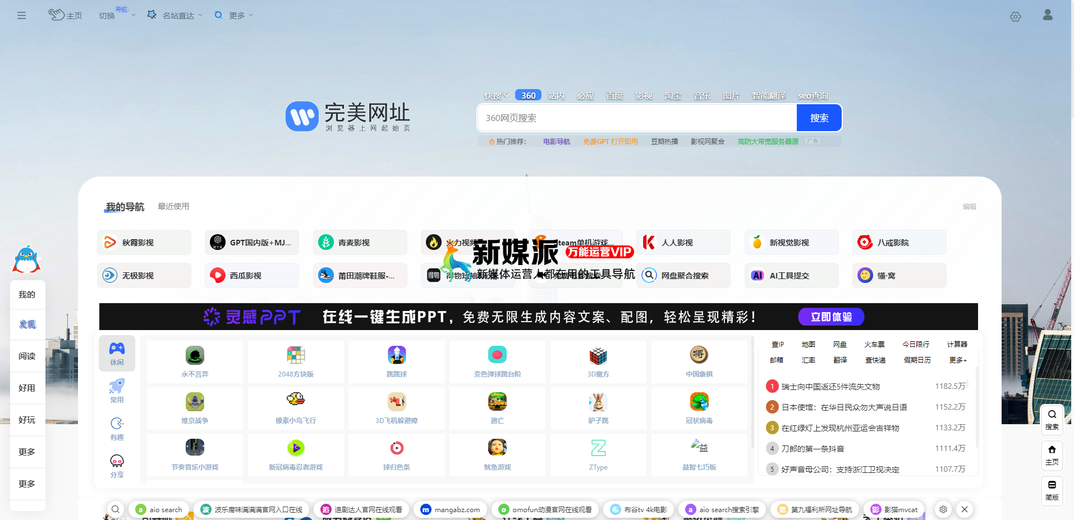Image resolution: width=1074 pixels, height=520 pixels.
Task: Click the right-side 搜索 floating button
Action: 1052,420
